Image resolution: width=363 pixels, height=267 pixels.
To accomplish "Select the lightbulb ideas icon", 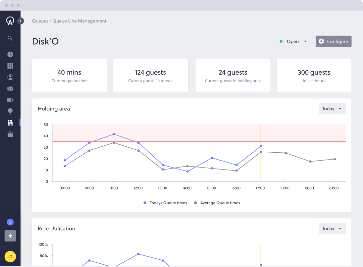I will (x=10, y=111).
